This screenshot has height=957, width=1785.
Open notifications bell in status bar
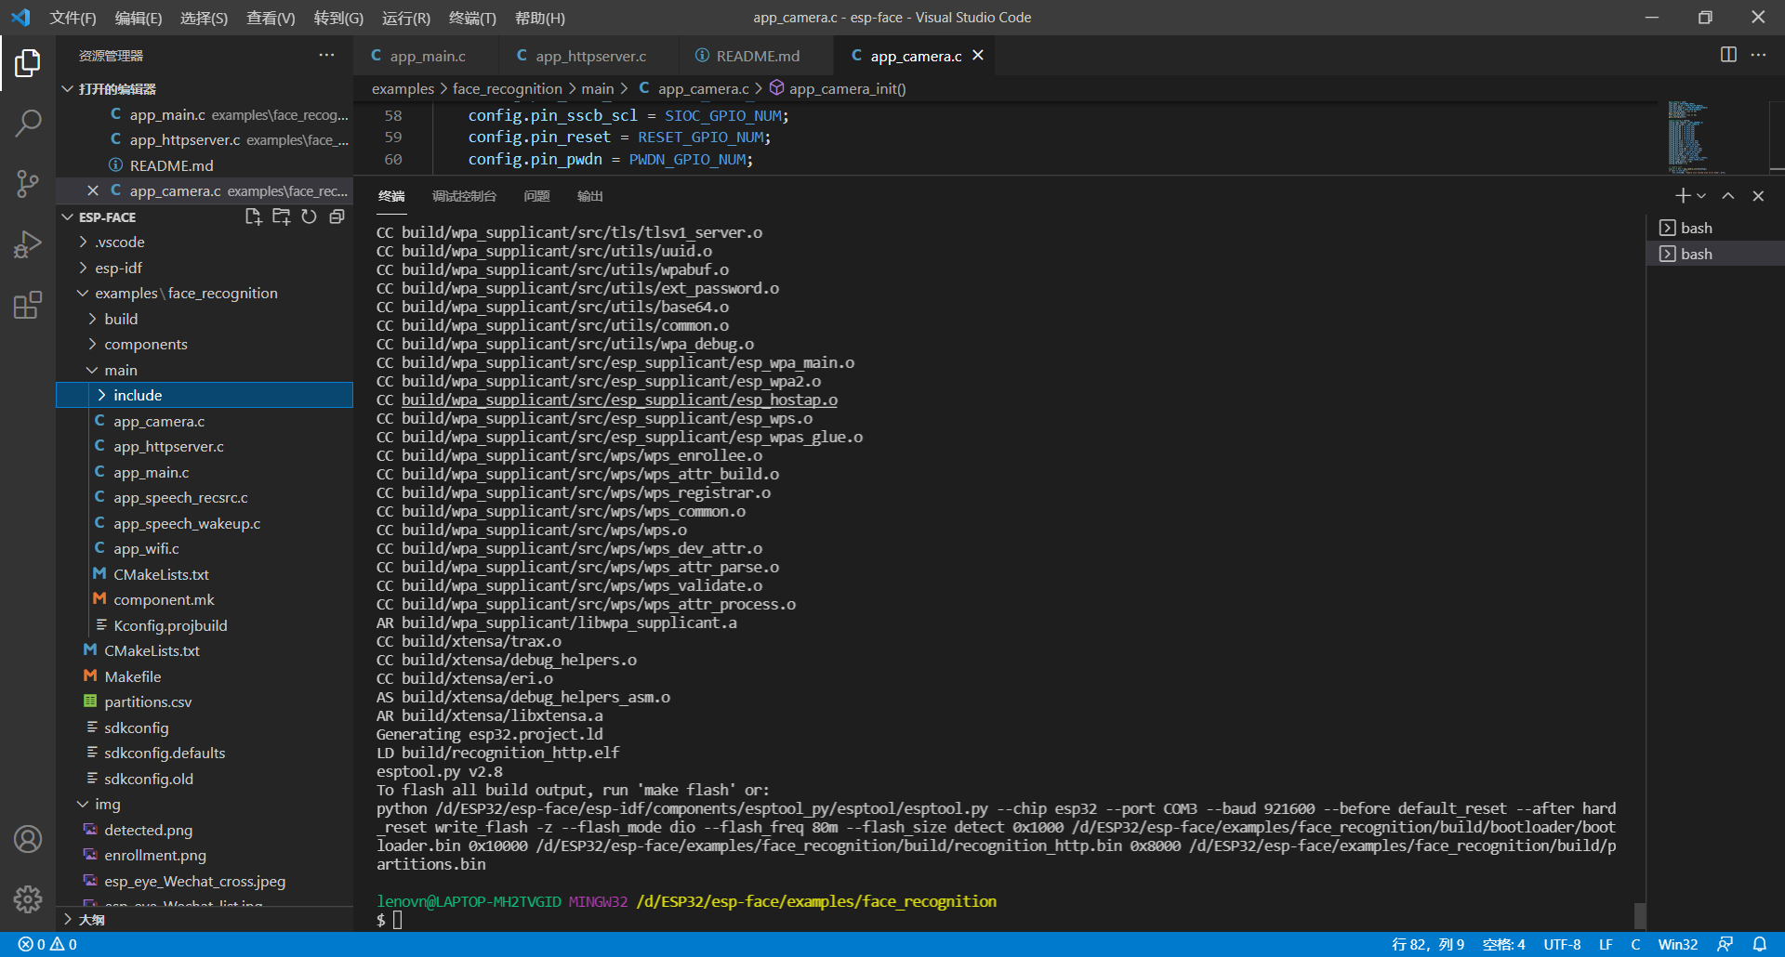tap(1760, 944)
